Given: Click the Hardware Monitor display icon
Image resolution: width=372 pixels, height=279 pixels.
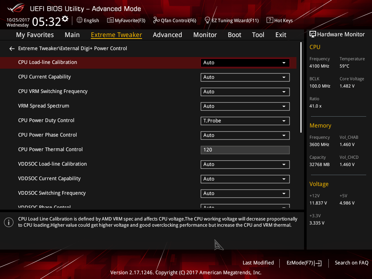Looking at the screenshot, I should pyautogui.click(x=313, y=35).
